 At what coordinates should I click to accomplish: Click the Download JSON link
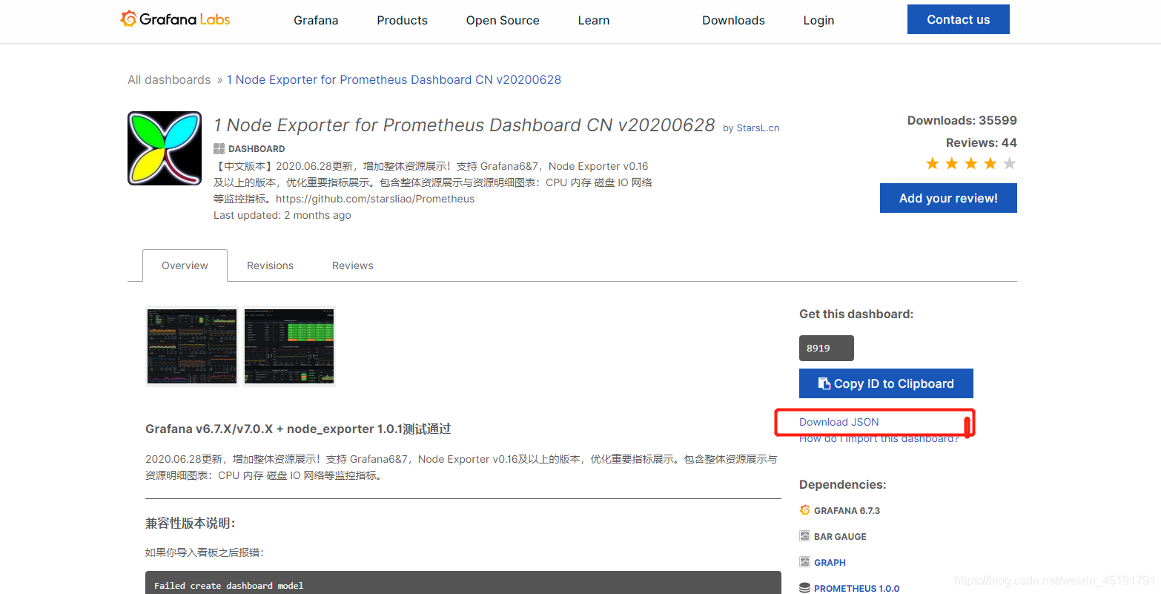(838, 422)
